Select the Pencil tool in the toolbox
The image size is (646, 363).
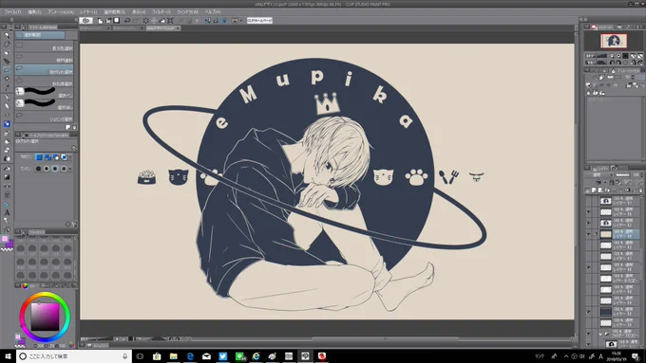point(7,106)
